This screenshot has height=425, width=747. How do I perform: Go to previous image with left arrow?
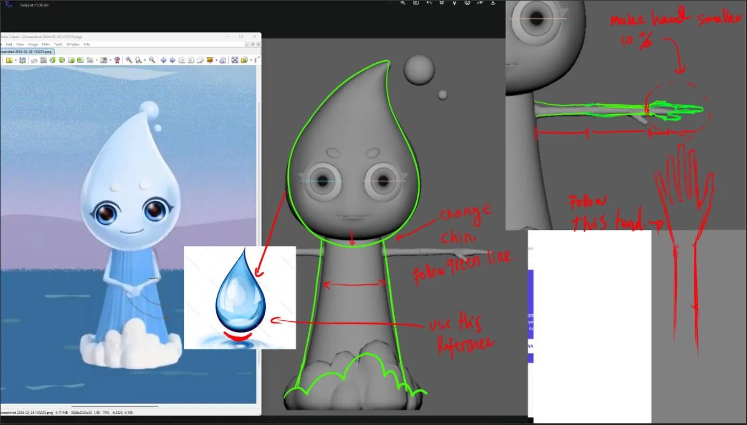point(163,60)
